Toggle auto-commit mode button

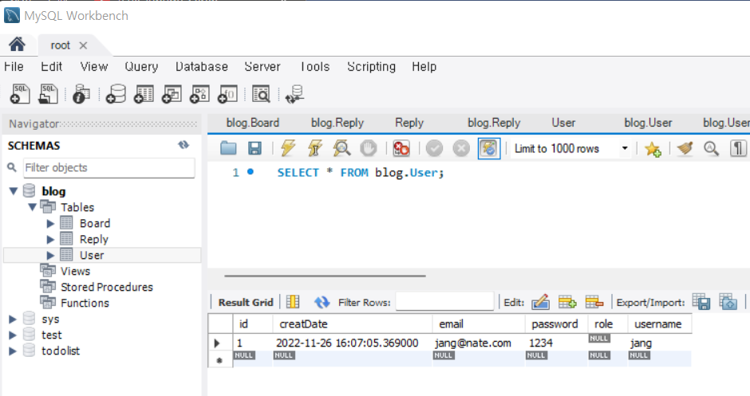coord(489,148)
